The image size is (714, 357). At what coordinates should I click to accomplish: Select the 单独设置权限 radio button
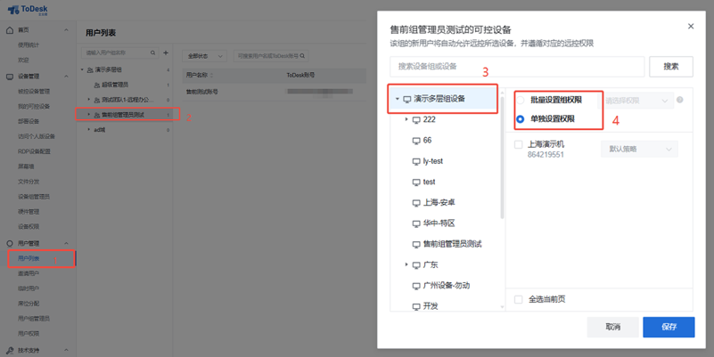coord(520,119)
